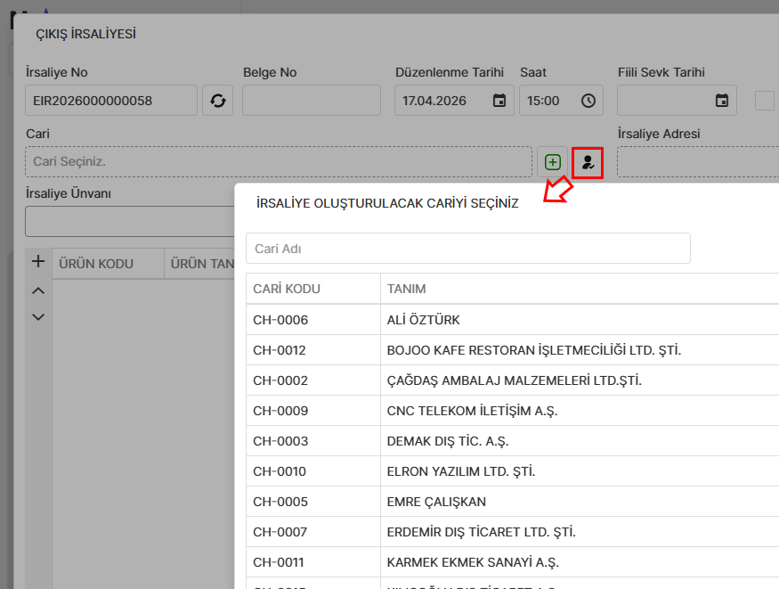Click cari code CH-0010
The width and height of the screenshot is (779, 589).
click(280, 471)
